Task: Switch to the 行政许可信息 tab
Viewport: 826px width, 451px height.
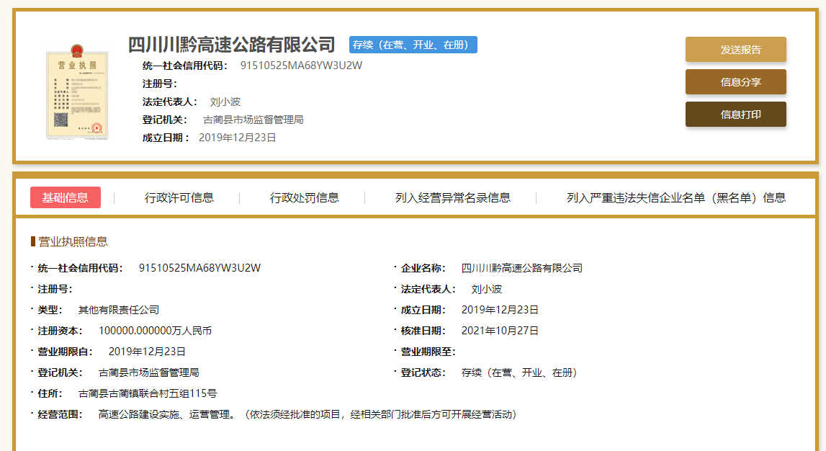Action: click(179, 197)
